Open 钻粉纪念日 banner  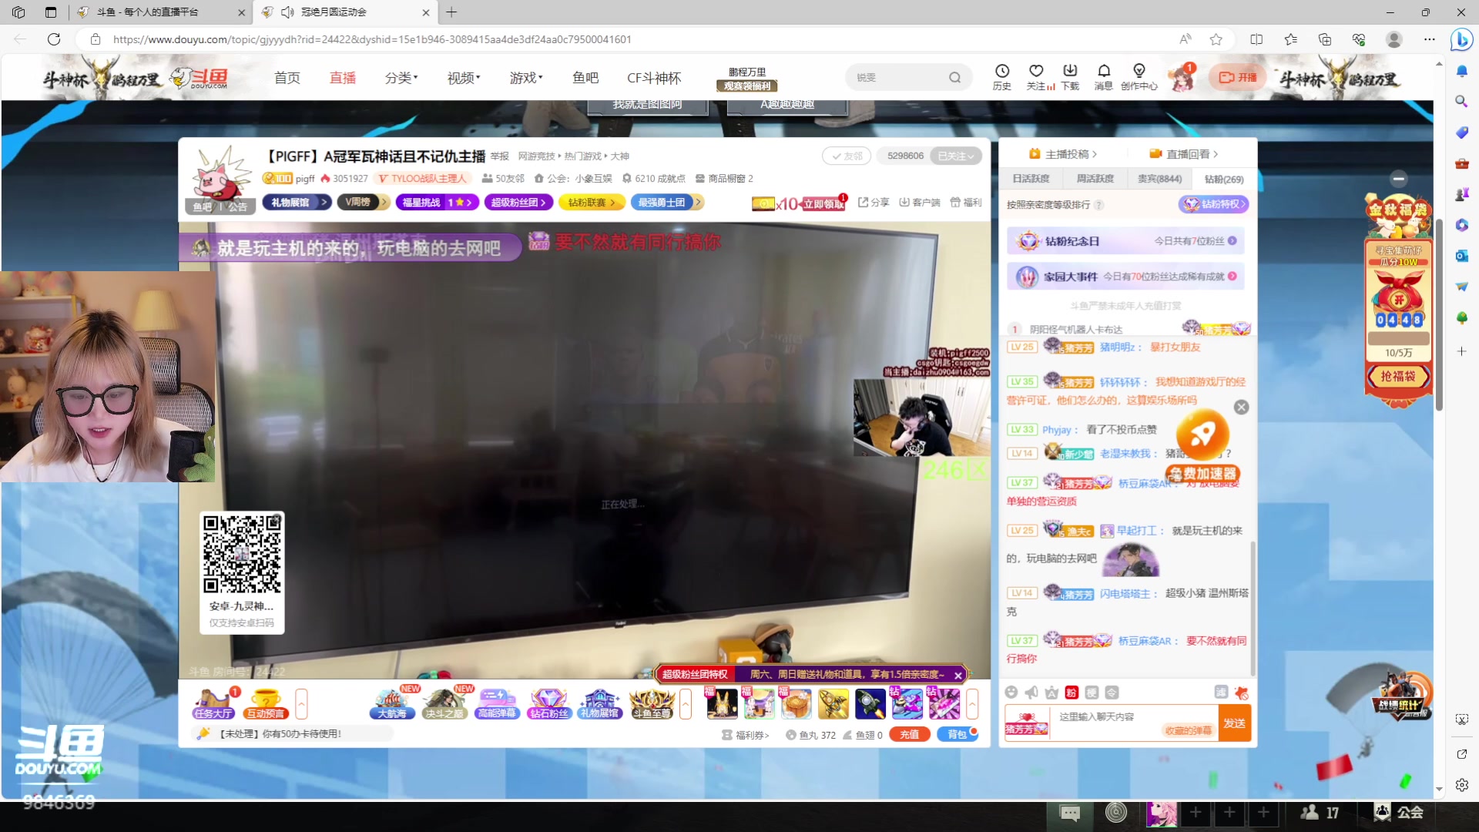[1125, 241]
